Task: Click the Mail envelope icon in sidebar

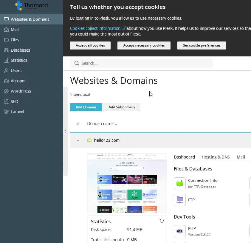Action: pos(6,30)
